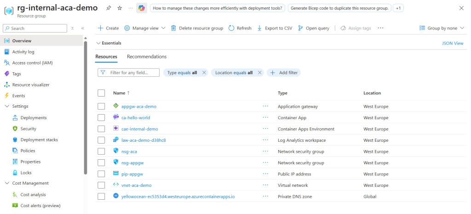The image size is (471, 214).
Task: Open the Locks settings item
Action: coord(26,173)
